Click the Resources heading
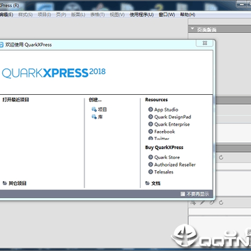This screenshot has width=251, height=251. [x=156, y=100]
